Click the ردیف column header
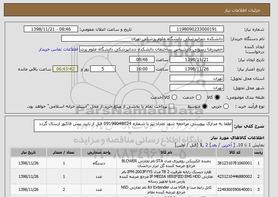 (259, 153)
